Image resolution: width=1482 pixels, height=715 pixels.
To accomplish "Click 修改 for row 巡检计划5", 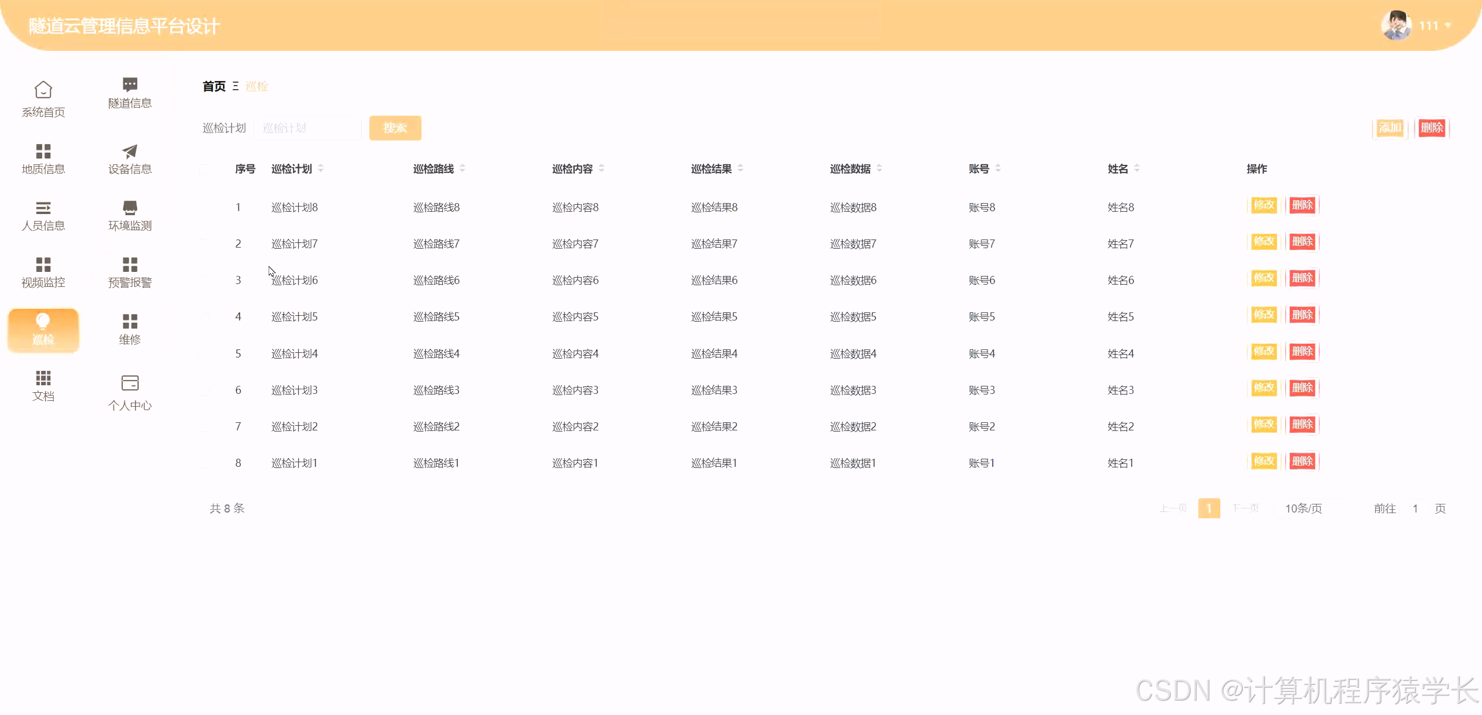I will click(1264, 315).
